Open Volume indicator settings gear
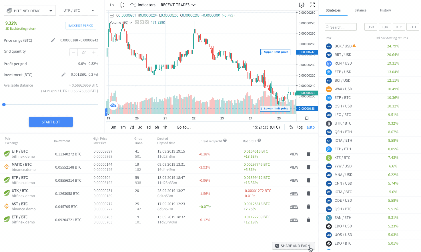Screen dimensions: 421x252 click(x=142, y=22)
